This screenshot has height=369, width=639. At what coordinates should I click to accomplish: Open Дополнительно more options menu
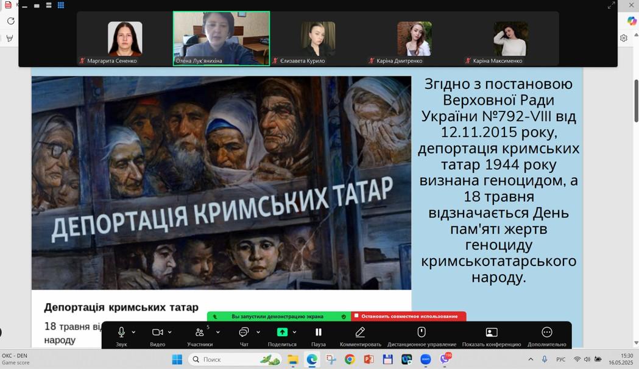coord(547,336)
